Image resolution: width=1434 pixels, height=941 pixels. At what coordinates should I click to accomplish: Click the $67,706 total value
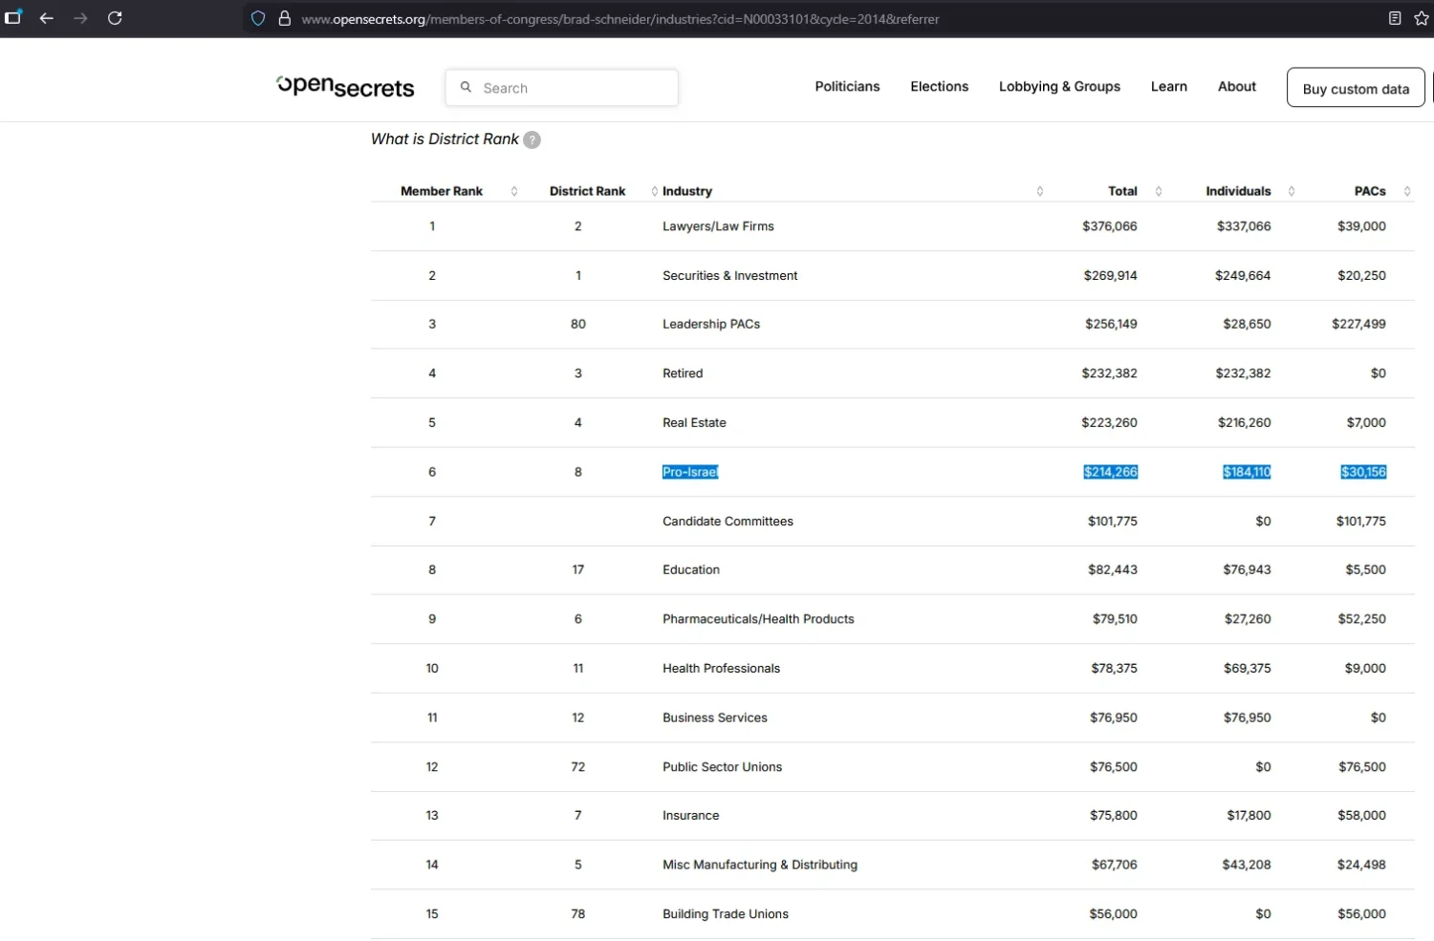[1115, 865]
